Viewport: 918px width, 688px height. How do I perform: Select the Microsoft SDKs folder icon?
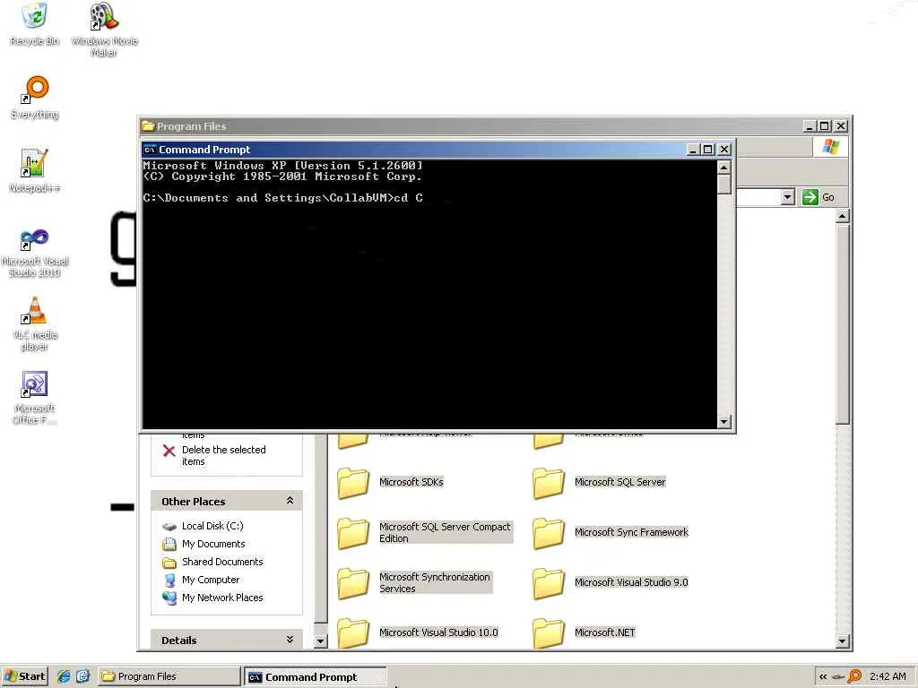pos(353,483)
